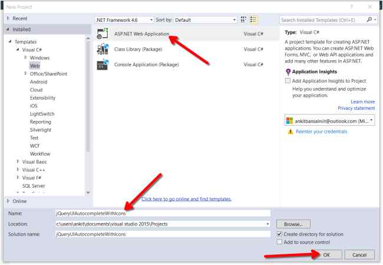Click Reenter your credentials link
This screenshot has width=383, height=265.
(322, 132)
